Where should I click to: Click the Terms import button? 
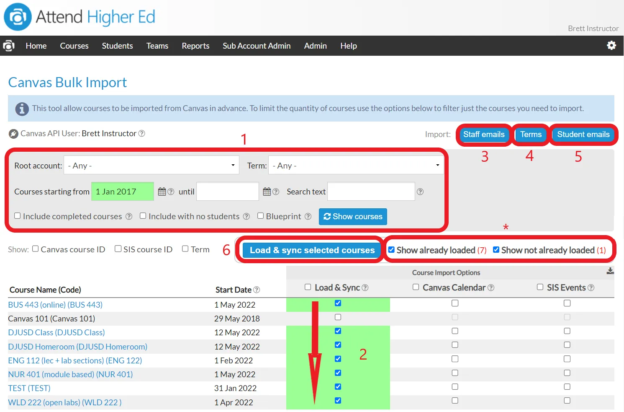pyautogui.click(x=531, y=135)
